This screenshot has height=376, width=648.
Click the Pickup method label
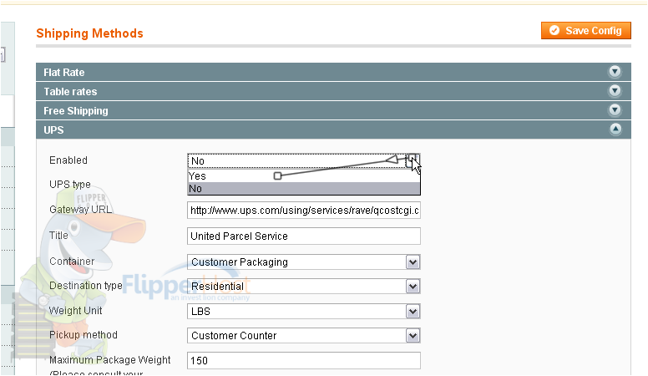83,334
